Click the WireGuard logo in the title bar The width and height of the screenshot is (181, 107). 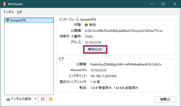[4, 4]
